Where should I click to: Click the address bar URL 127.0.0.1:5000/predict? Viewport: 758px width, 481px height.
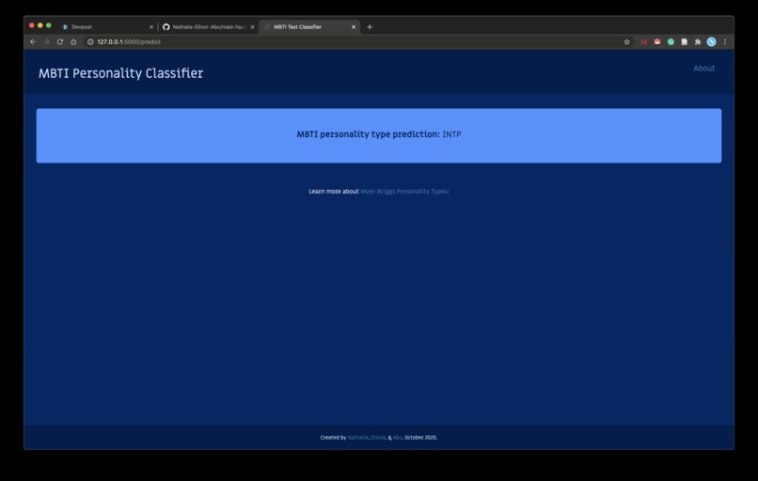[x=129, y=42]
